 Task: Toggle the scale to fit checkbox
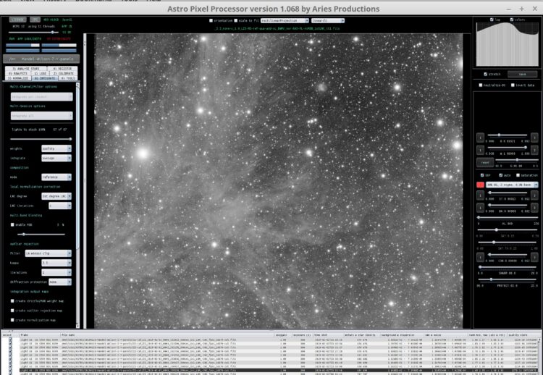click(236, 21)
